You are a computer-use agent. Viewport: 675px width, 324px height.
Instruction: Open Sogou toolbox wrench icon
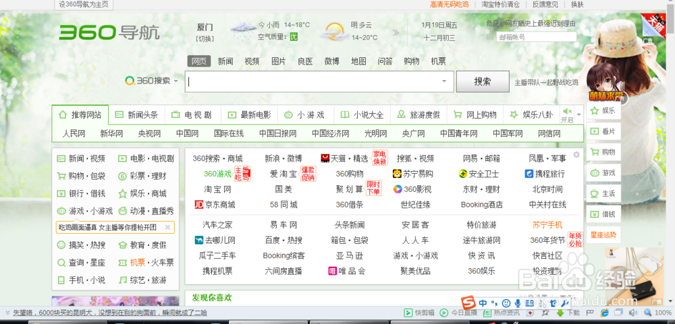click(x=564, y=303)
